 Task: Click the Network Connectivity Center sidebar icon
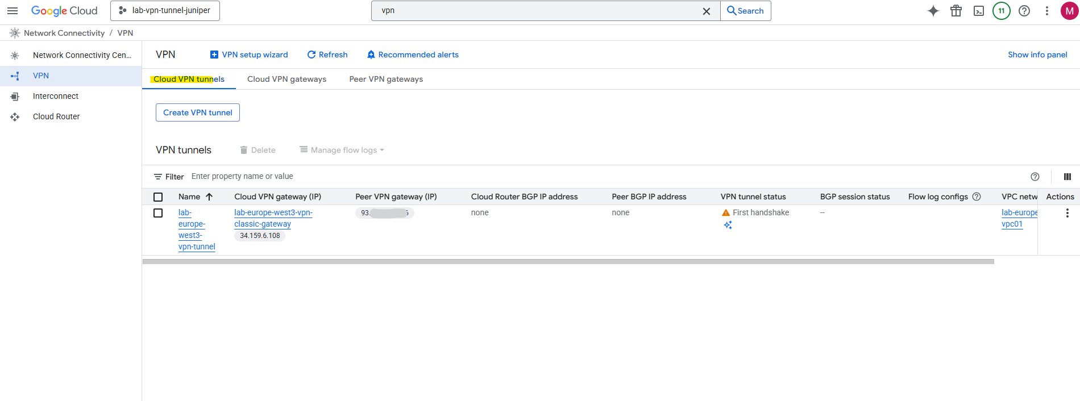[15, 56]
